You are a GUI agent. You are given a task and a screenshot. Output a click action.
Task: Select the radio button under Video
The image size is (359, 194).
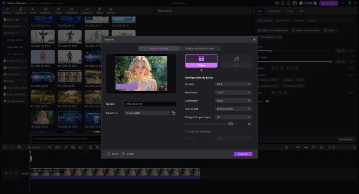tap(201, 70)
